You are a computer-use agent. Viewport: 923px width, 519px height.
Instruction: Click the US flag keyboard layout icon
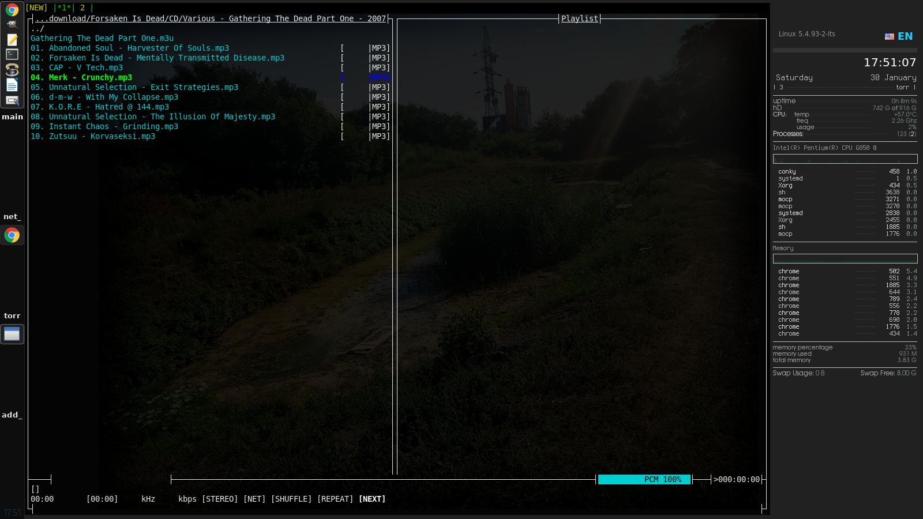tap(889, 36)
